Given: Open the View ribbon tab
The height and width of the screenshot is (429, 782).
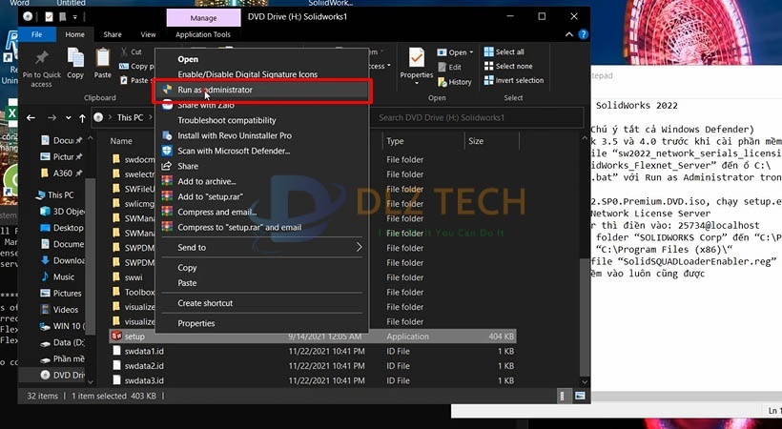Looking at the screenshot, I should (148, 34).
